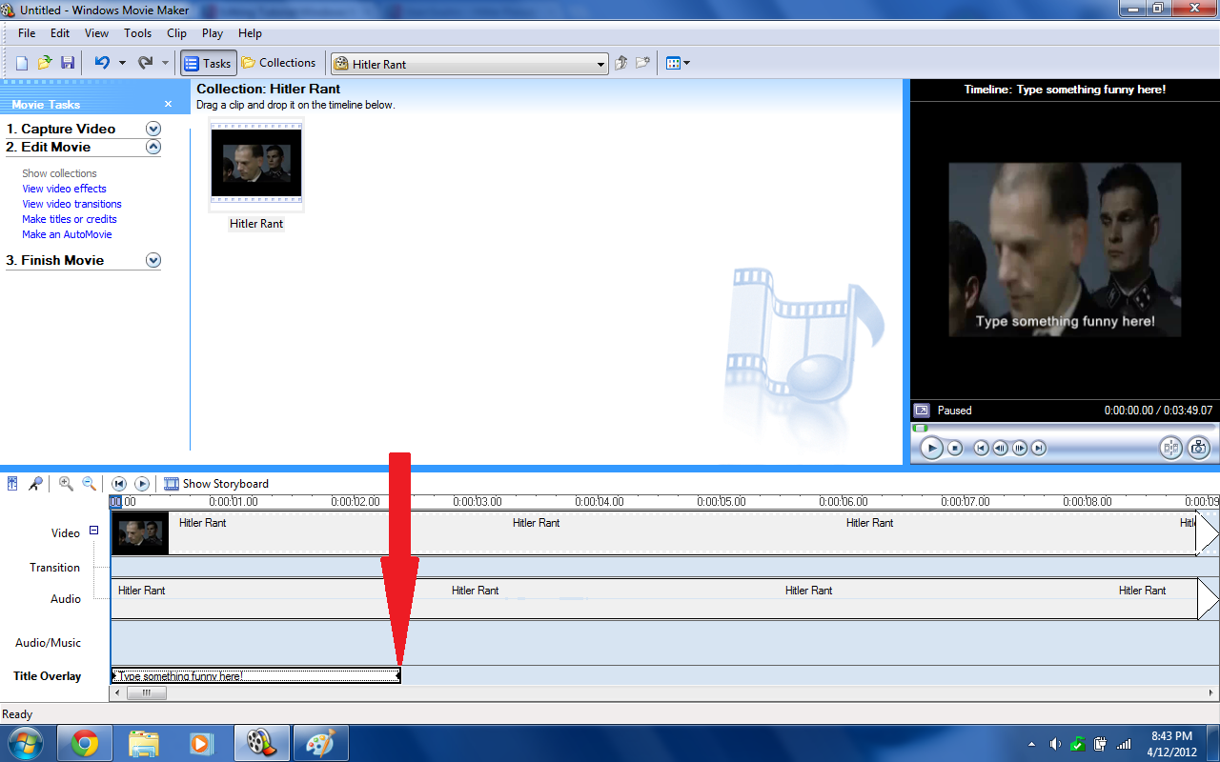Viewport: 1220px width, 762px height.
Task: Redo the last undone action
Action: pos(145,63)
